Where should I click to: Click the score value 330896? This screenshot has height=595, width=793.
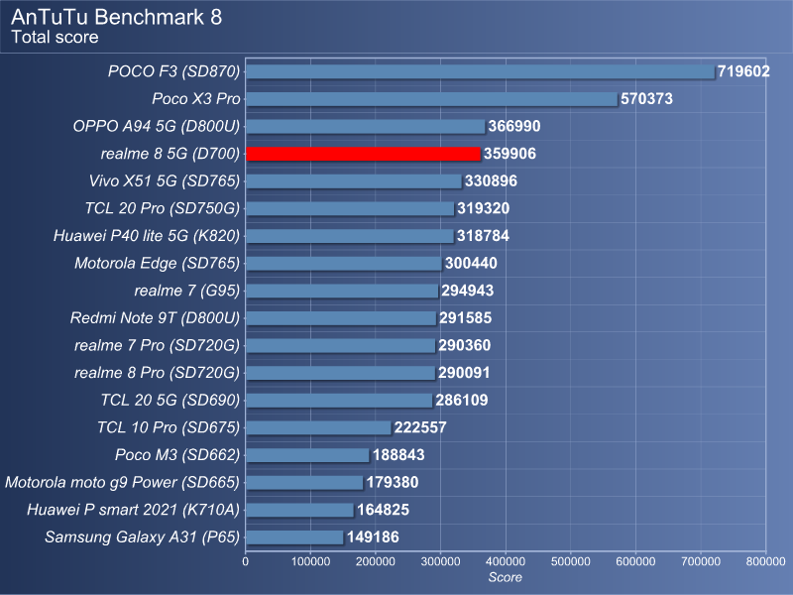point(491,180)
